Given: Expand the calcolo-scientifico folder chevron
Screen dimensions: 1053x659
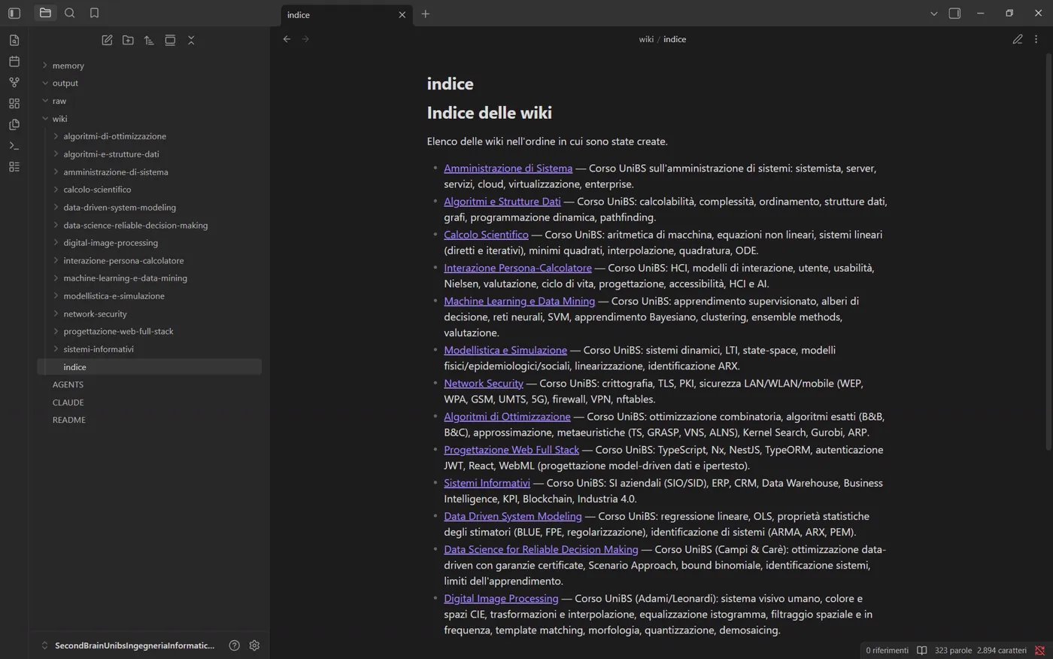Looking at the screenshot, I should (56, 190).
